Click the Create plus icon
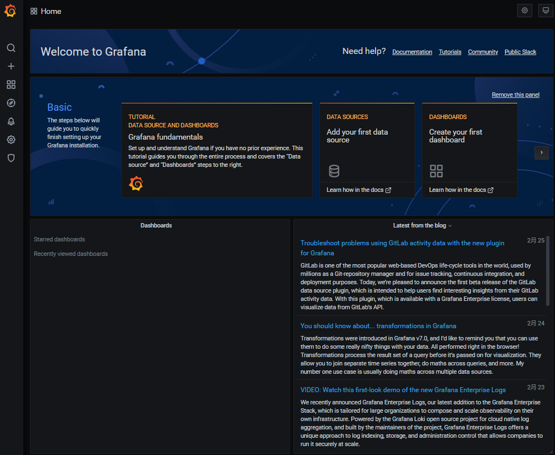This screenshot has width=555, height=455. click(x=11, y=66)
